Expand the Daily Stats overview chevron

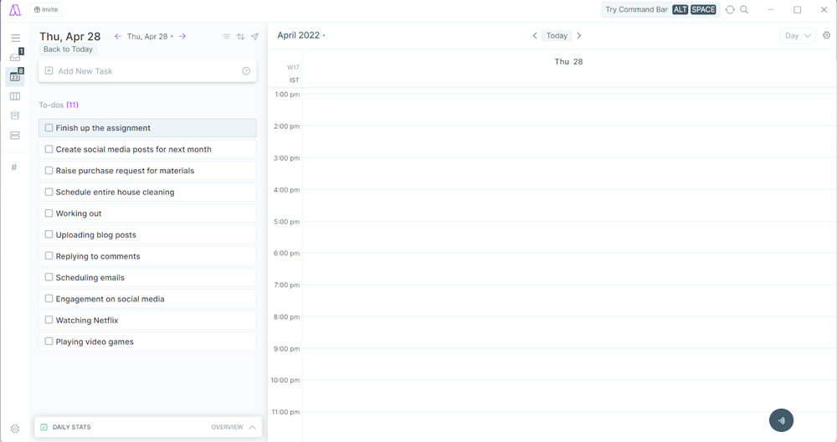tap(252, 427)
